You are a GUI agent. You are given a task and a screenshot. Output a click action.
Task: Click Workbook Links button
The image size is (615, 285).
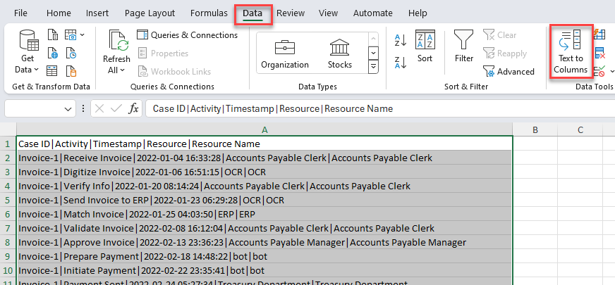point(174,72)
